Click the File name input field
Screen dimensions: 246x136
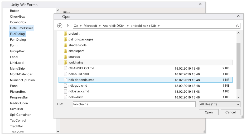tap(134, 104)
